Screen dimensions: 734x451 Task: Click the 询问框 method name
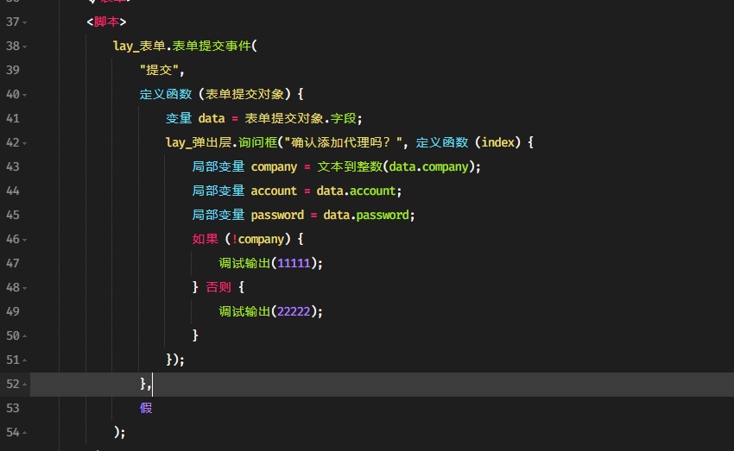point(258,142)
